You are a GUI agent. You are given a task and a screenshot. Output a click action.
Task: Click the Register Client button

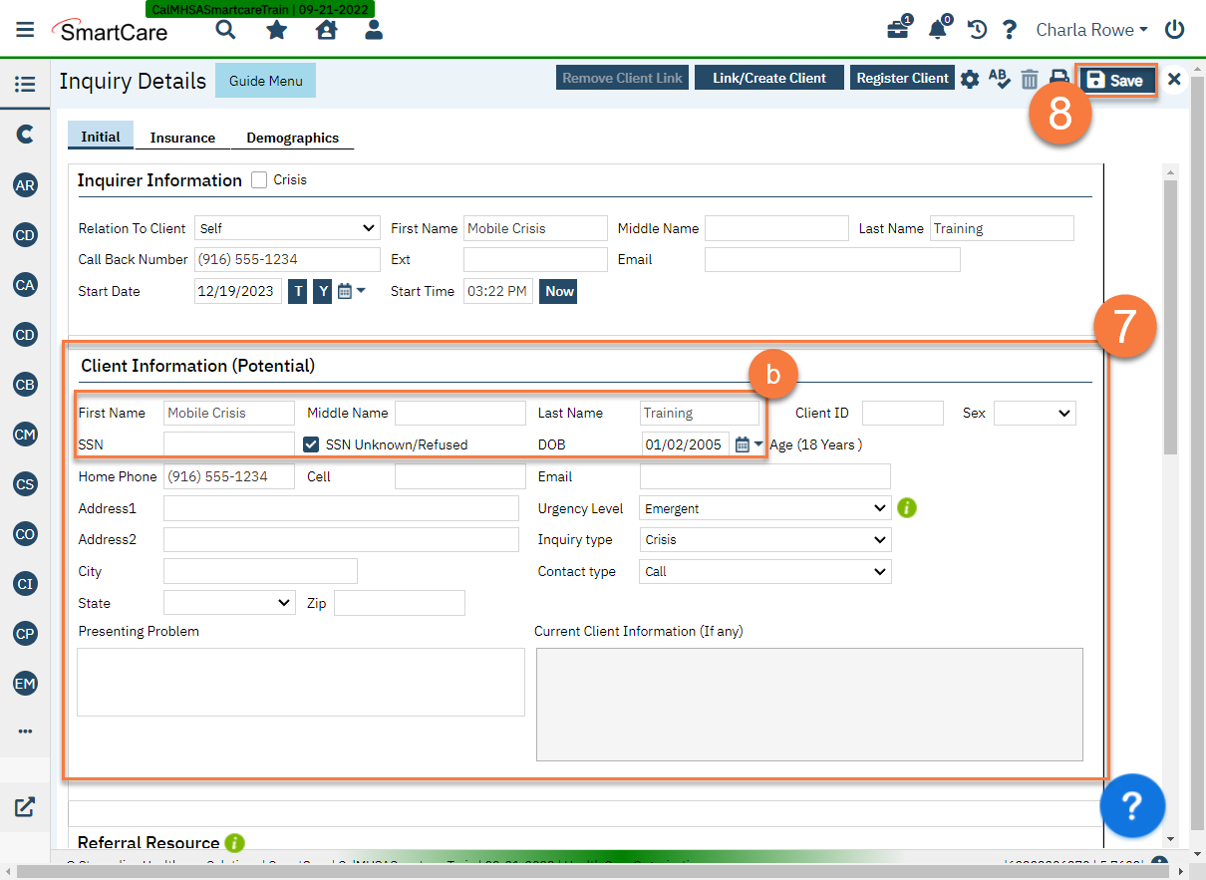902,78
